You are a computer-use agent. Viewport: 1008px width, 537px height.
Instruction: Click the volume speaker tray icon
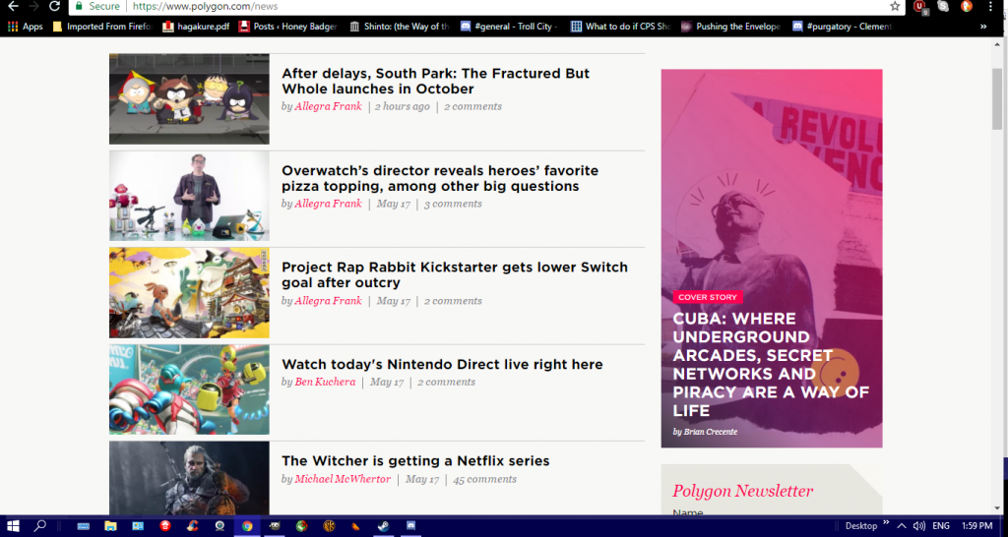coord(919,526)
